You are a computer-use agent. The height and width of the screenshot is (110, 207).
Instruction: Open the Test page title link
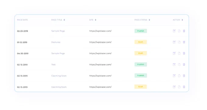tap(53, 64)
